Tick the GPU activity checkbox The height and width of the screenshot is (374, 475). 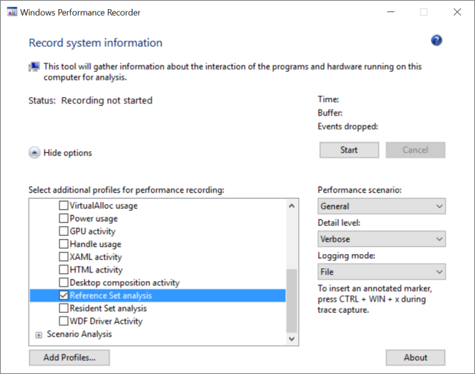(x=63, y=231)
